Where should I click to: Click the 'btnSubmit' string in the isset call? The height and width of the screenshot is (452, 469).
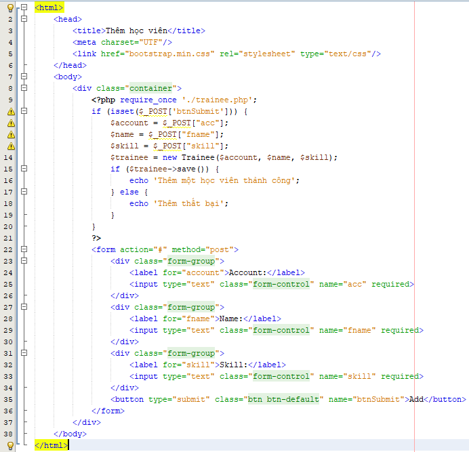198,112
